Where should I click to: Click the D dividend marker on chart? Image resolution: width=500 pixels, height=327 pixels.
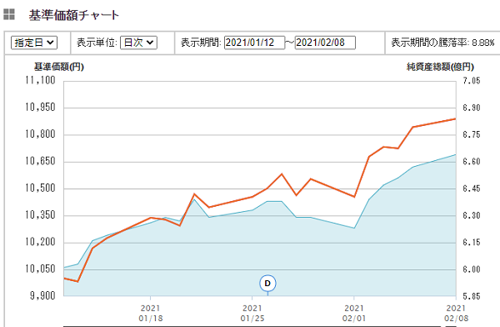[267, 284]
